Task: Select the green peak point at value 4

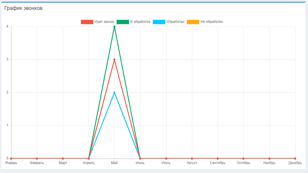Action: tap(115, 27)
